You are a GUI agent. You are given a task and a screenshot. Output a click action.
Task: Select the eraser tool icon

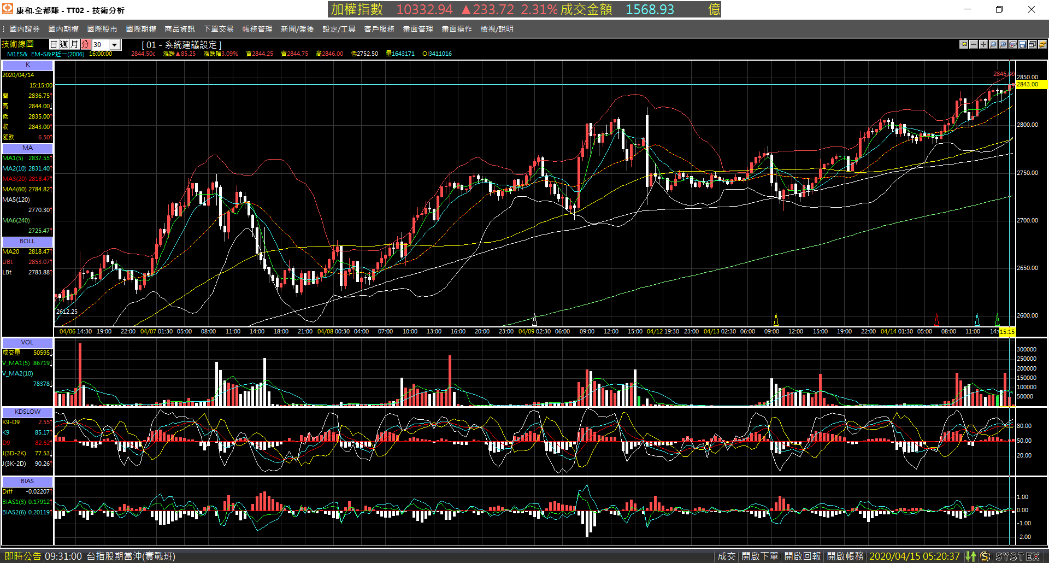1013,44
